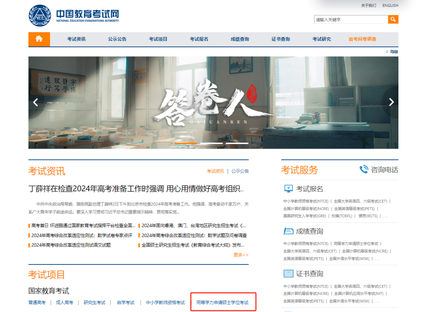Open 托福(TOEFL) registration link
432x312 pixels.
click(342, 216)
